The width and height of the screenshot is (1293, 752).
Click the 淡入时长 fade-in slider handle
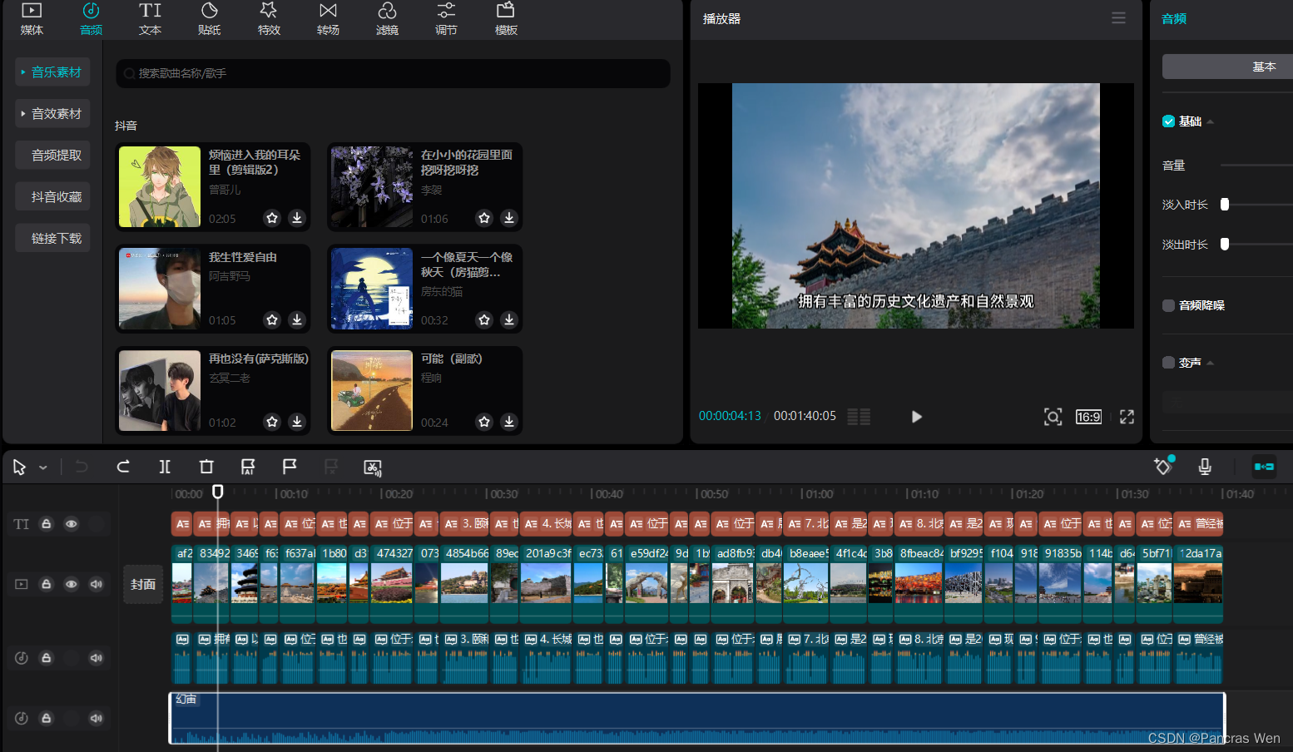click(x=1224, y=205)
